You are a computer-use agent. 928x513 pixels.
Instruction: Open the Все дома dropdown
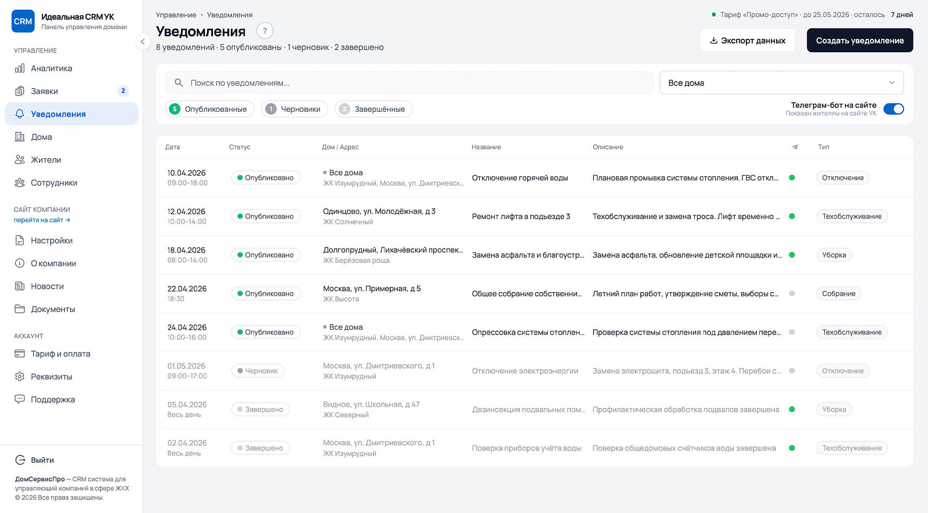pos(781,83)
